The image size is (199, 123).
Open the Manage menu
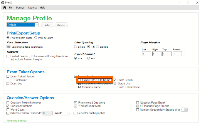click(20, 8)
